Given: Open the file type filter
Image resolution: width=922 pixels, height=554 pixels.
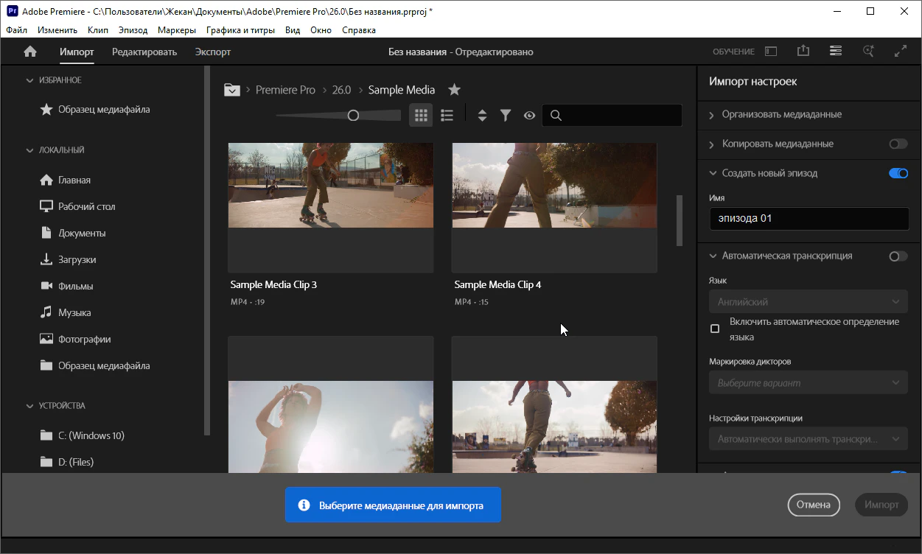Looking at the screenshot, I should coord(506,115).
